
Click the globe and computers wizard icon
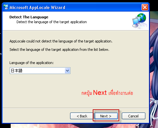tap(139, 21)
